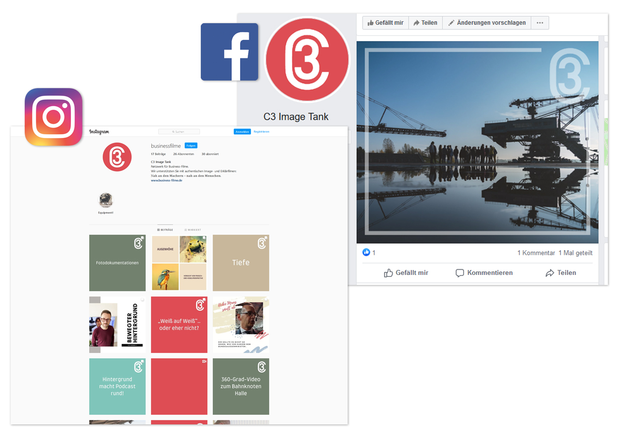624x440 pixels.
Task: Like the page with top Gefällt mir button
Action: coord(385,23)
